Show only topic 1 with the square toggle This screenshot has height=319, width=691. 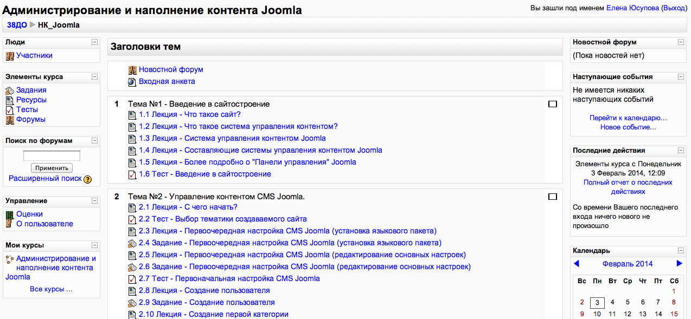coord(553,104)
